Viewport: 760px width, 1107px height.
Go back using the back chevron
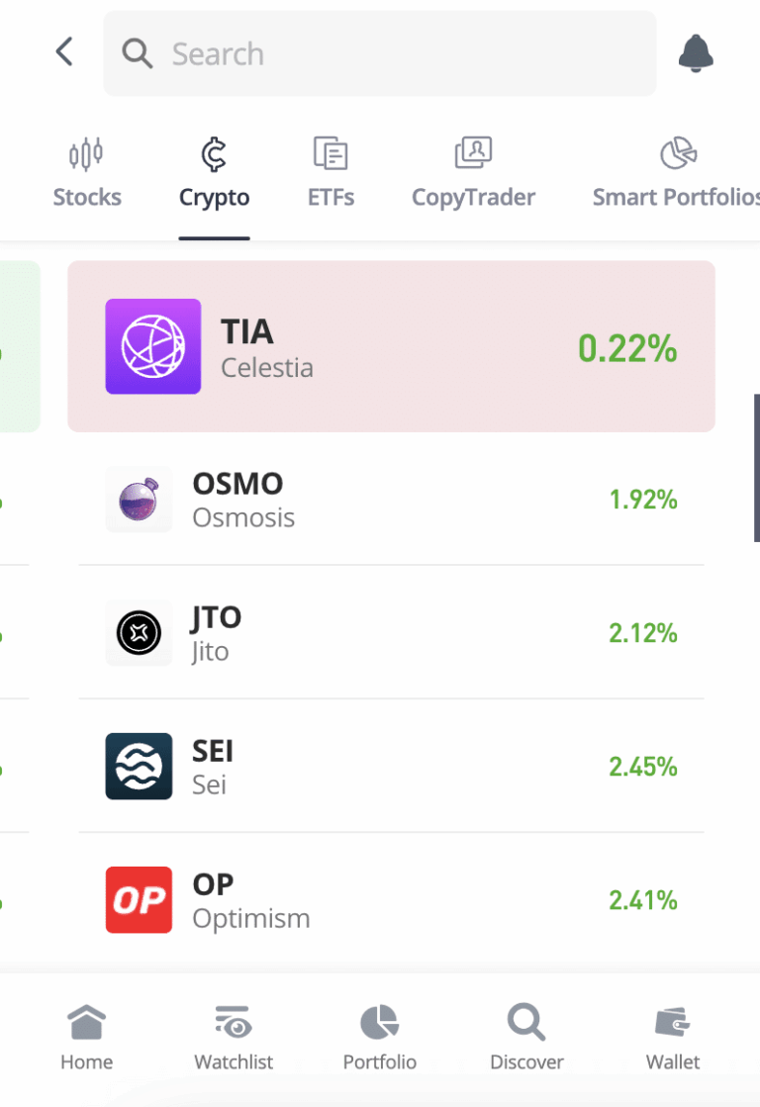[64, 51]
